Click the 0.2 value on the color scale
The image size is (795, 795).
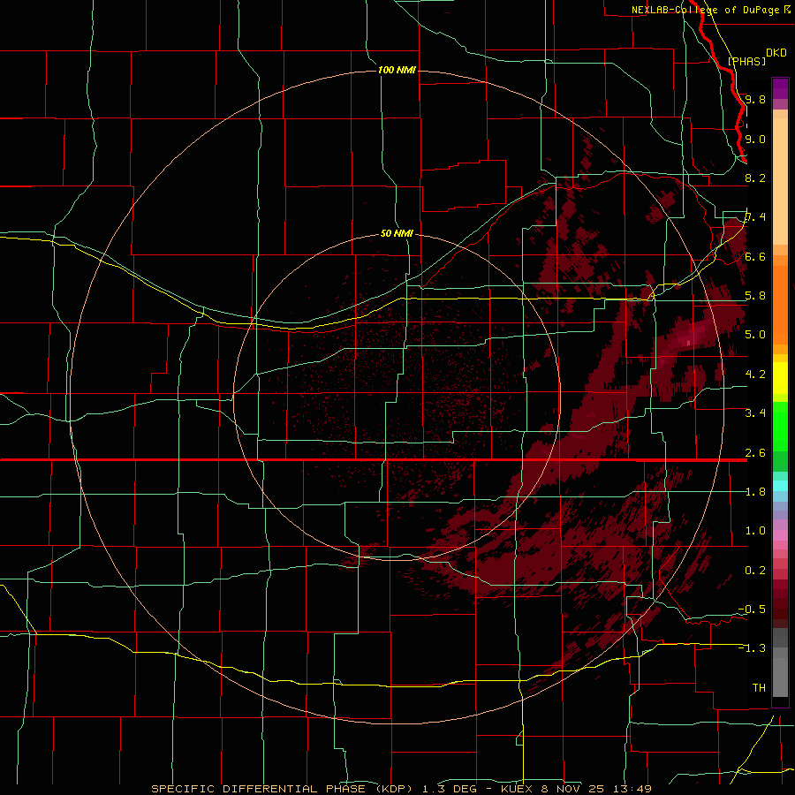(755, 571)
